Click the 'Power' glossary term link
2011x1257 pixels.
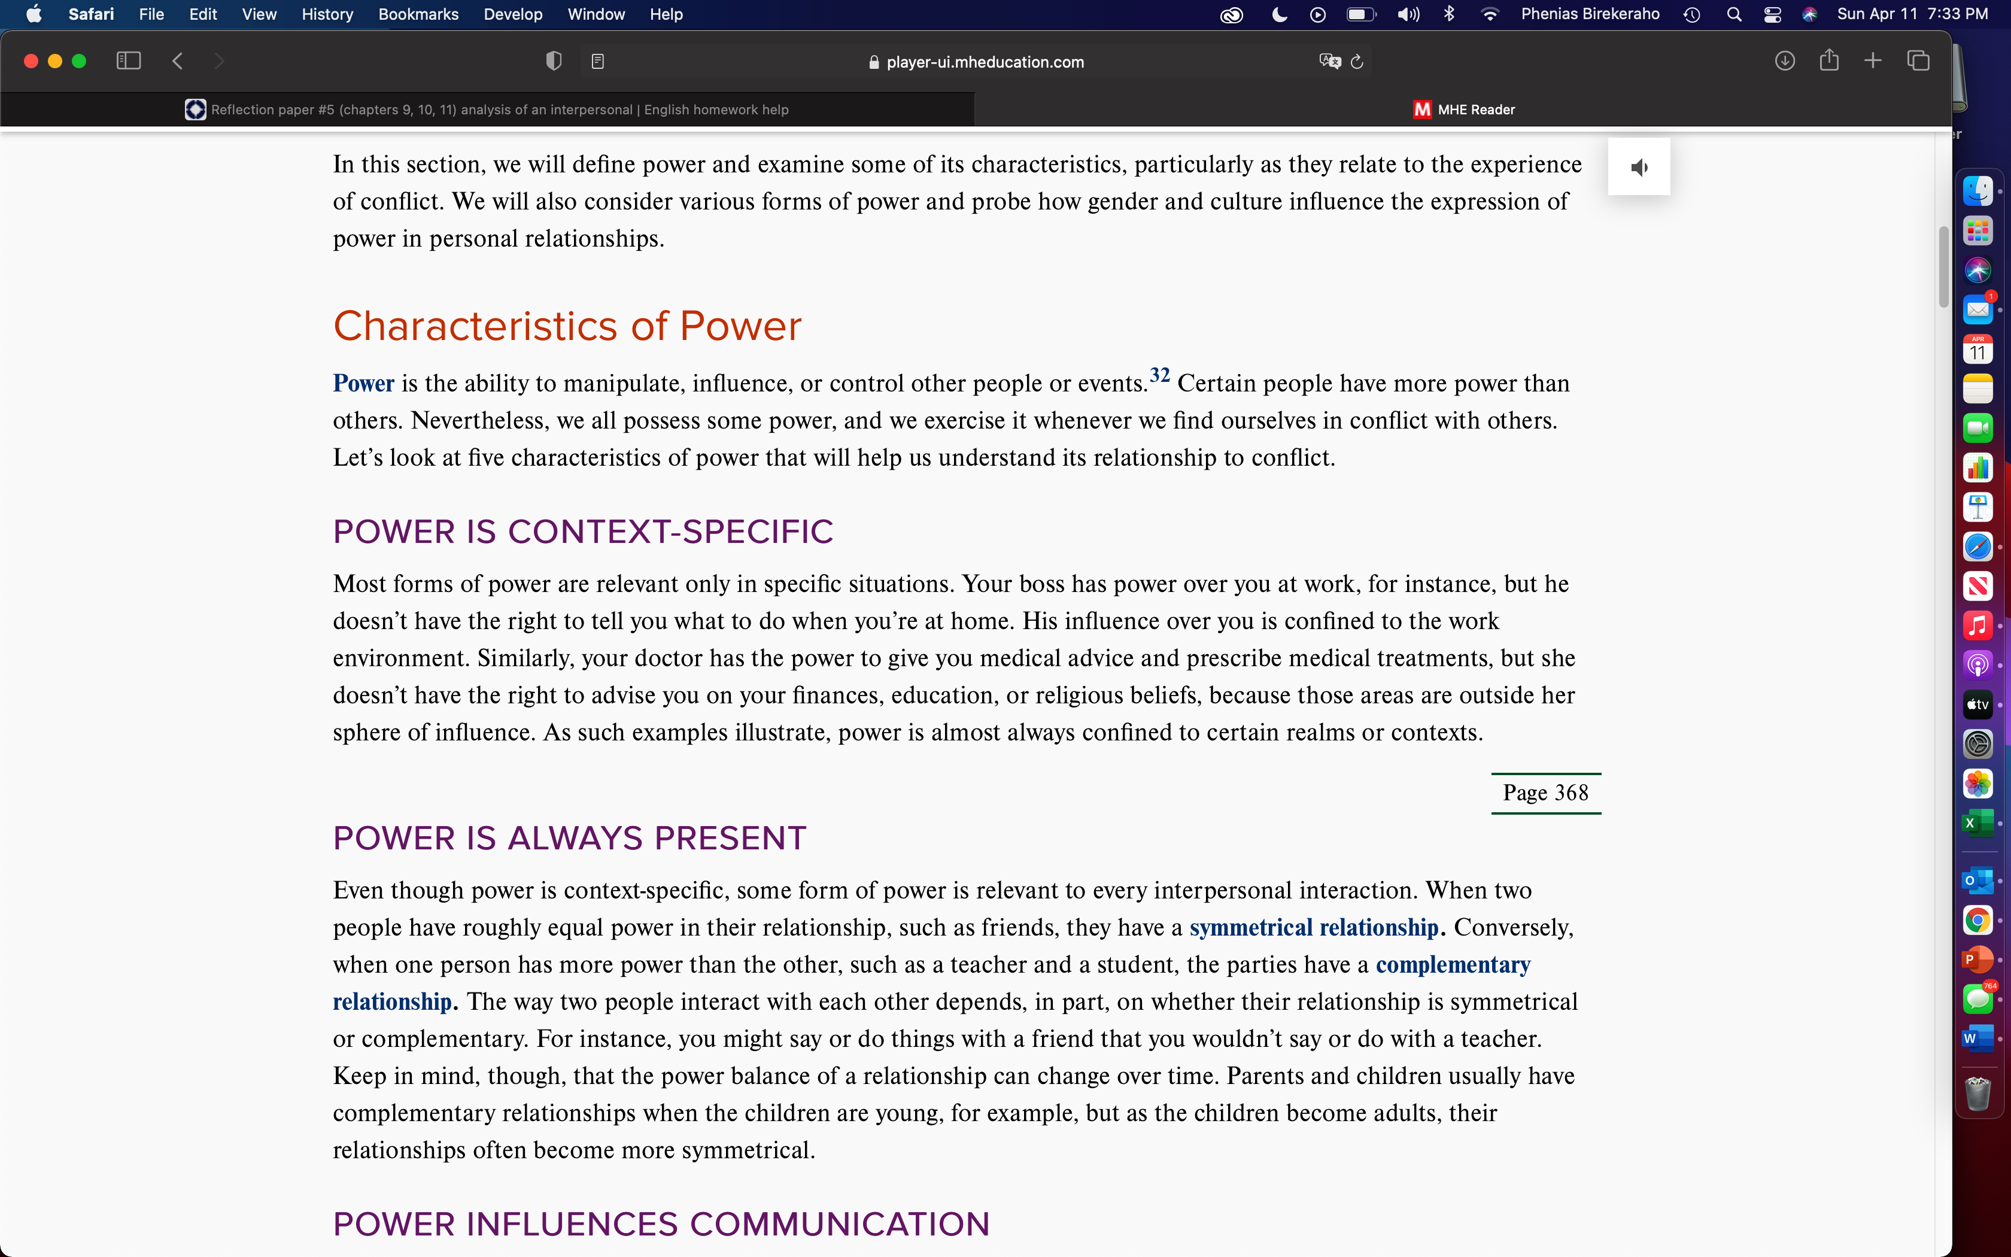[363, 383]
